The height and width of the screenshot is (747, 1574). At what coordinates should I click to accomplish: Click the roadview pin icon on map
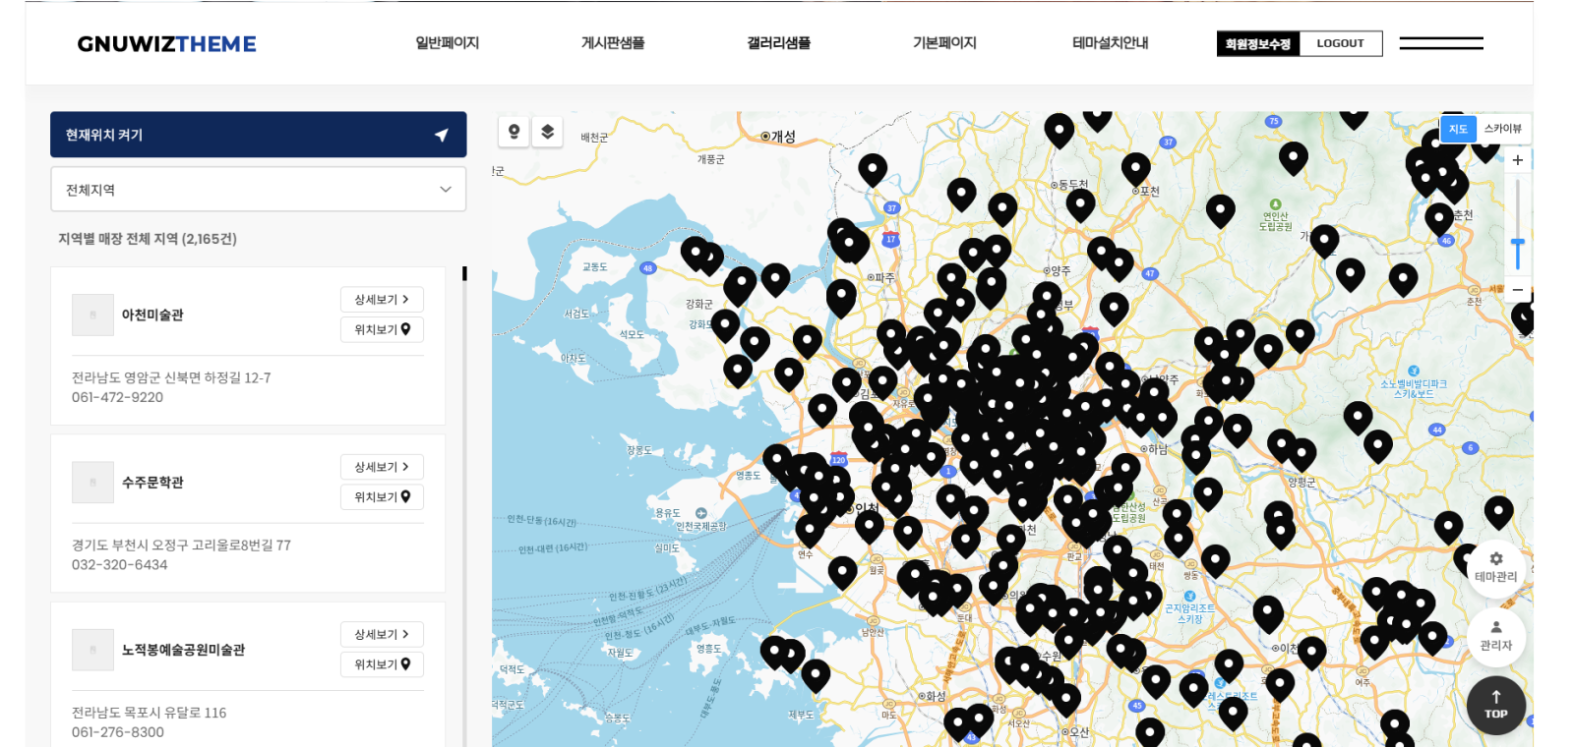click(x=514, y=132)
